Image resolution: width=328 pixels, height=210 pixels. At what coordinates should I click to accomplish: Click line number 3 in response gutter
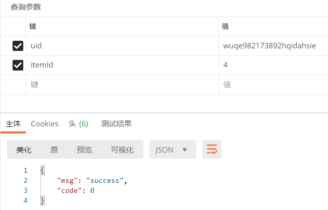25,190
